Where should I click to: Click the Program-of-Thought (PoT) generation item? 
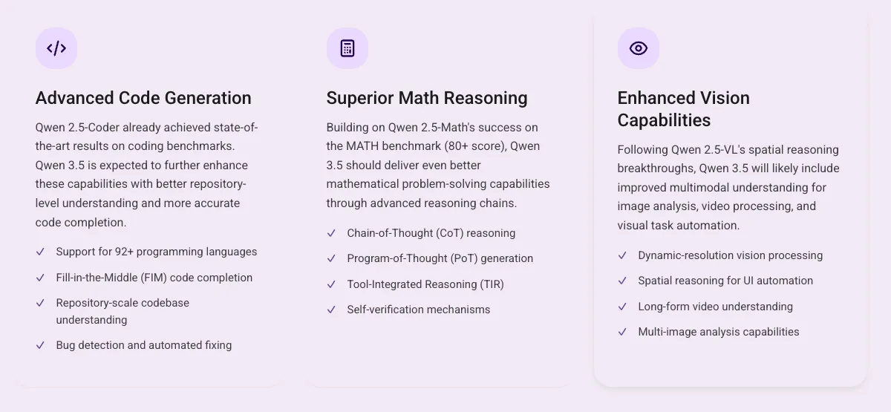click(x=440, y=258)
